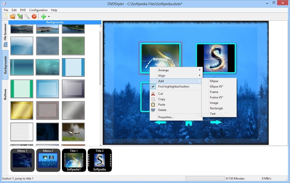Click the red Burn disc icon
This screenshot has height=183, width=290.
tap(34, 16)
